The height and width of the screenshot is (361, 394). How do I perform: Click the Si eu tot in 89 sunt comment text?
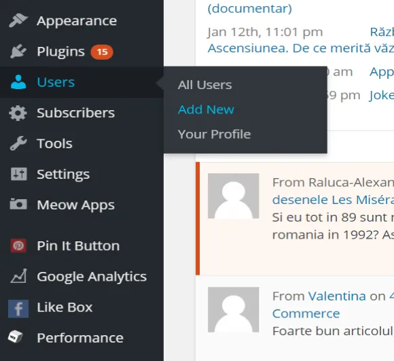click(333, 217)
